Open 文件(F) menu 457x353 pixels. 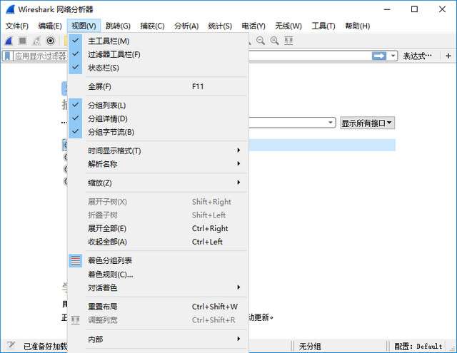(17, 26)
